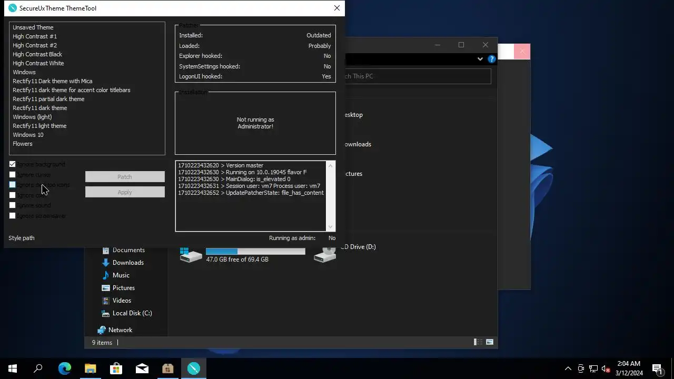Click the Network icon in Explorer sidebar

click(102, 330)
